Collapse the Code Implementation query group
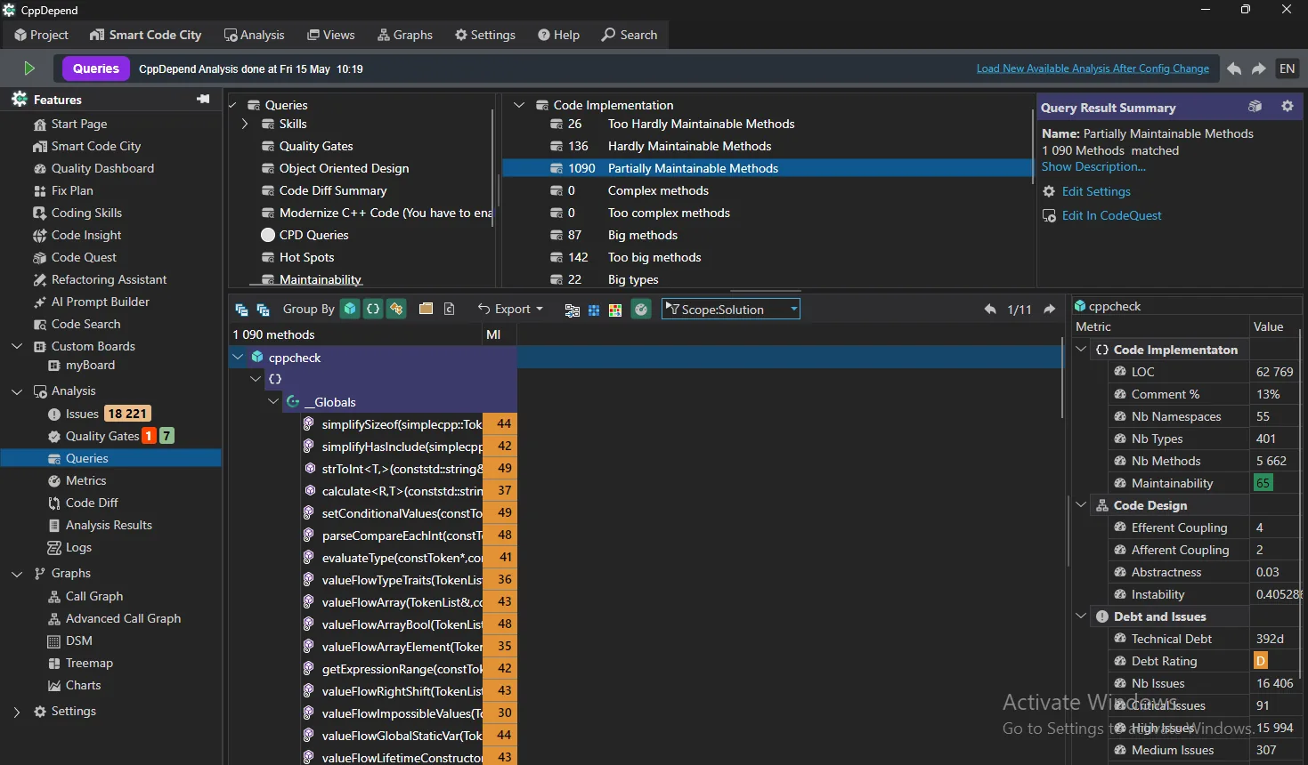Screen dimensions: 1308x765 click(519, 105)
